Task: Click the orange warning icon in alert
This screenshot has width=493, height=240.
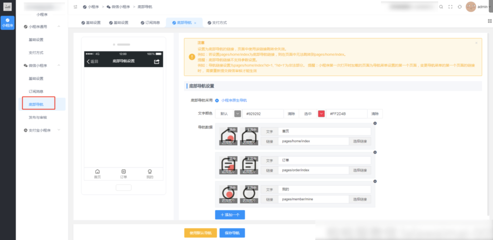Action: tap(192, 57)
